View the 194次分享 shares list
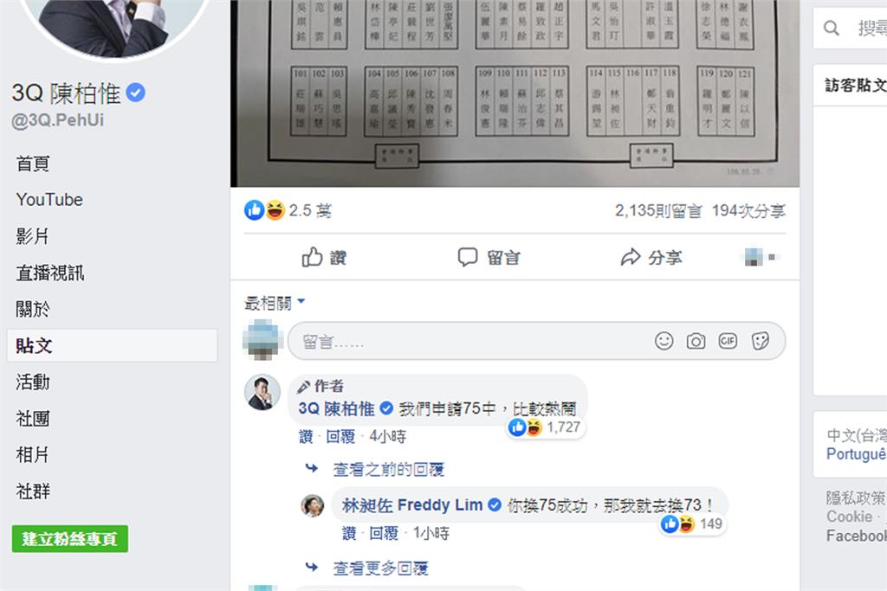This screenshot has height=591, width=887. 748,211
